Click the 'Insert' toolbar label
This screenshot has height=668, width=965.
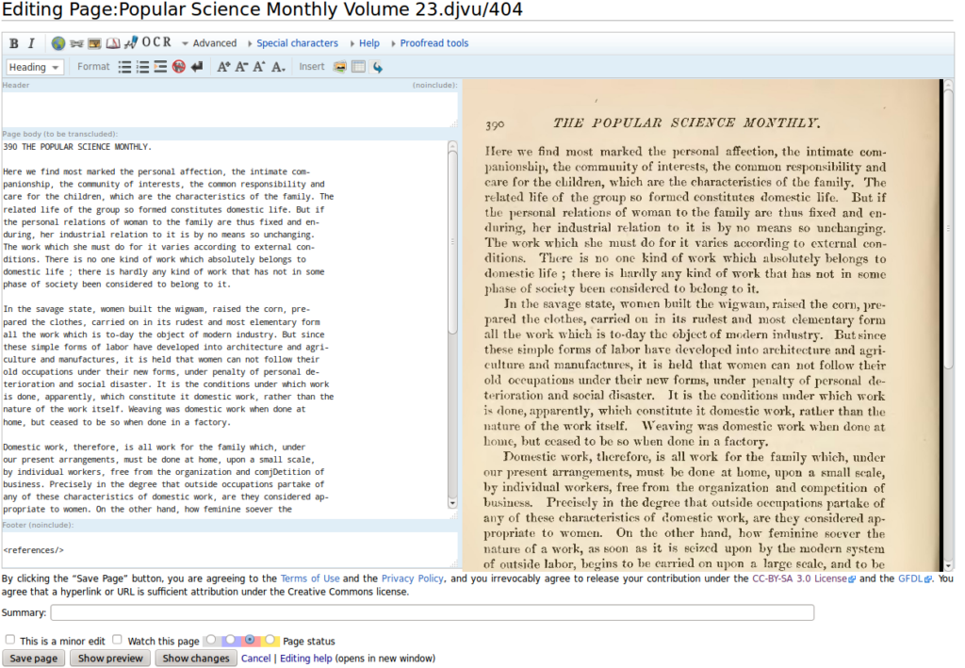coord(311,67)
